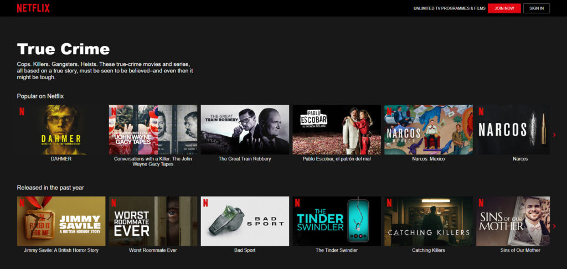Click 'Jimmy Savile: A British Horror Story' title
The height and width of the screenshot is (269, 567).
pos(61,250)
